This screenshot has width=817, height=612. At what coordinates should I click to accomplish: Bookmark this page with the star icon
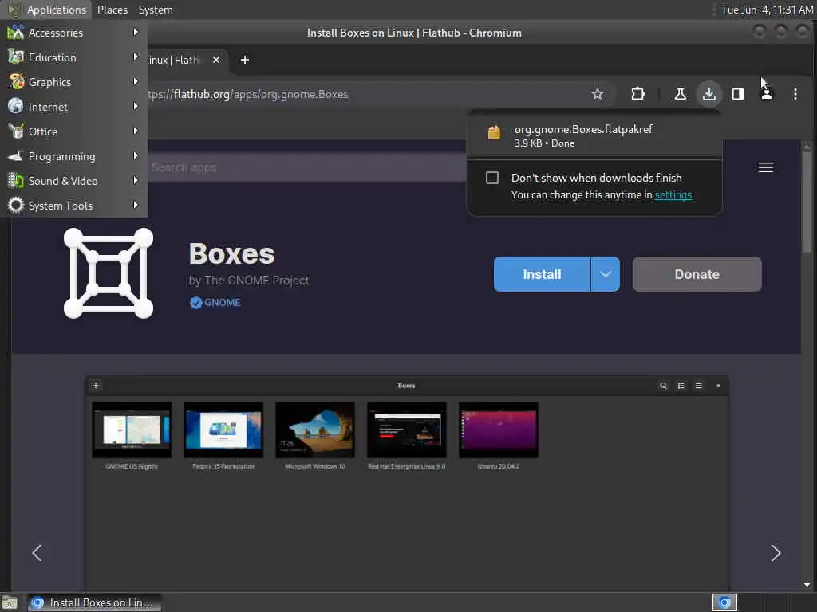coord(597,94)
